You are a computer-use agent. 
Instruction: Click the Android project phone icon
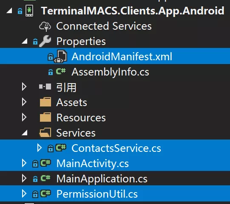29,11
